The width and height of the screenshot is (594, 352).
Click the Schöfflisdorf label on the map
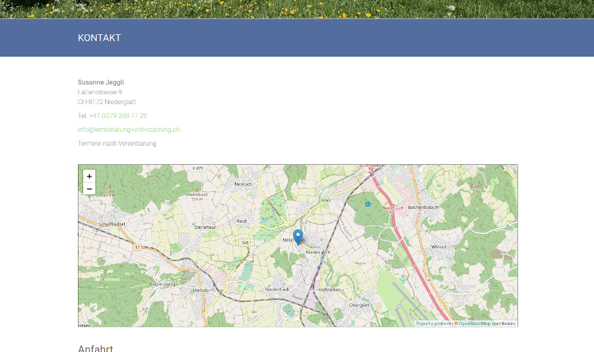[x=112, y=224]
